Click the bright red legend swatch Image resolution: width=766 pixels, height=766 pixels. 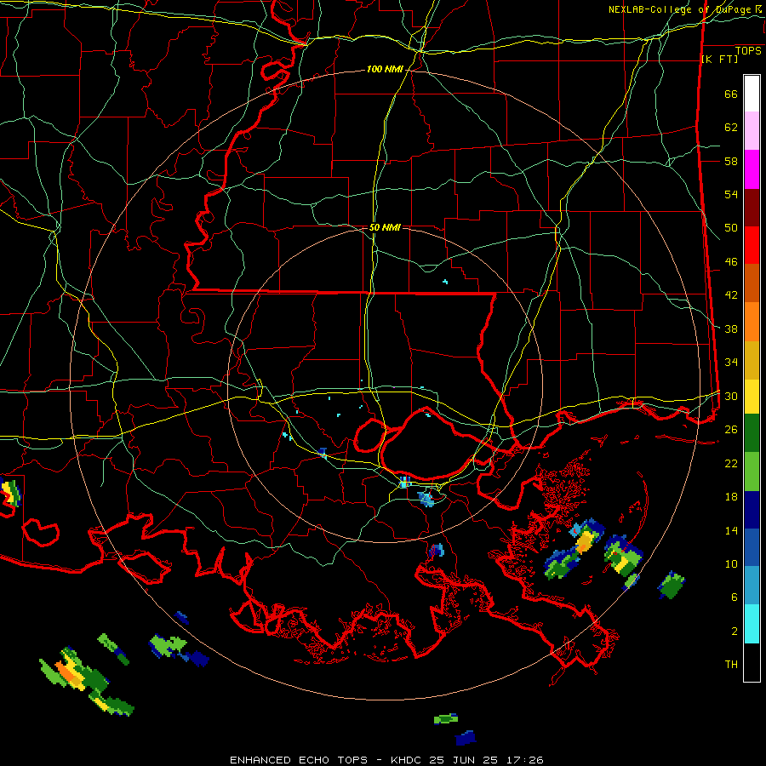(752, 245)
